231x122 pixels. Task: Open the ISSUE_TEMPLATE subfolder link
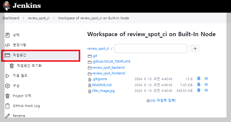(117, 61)
